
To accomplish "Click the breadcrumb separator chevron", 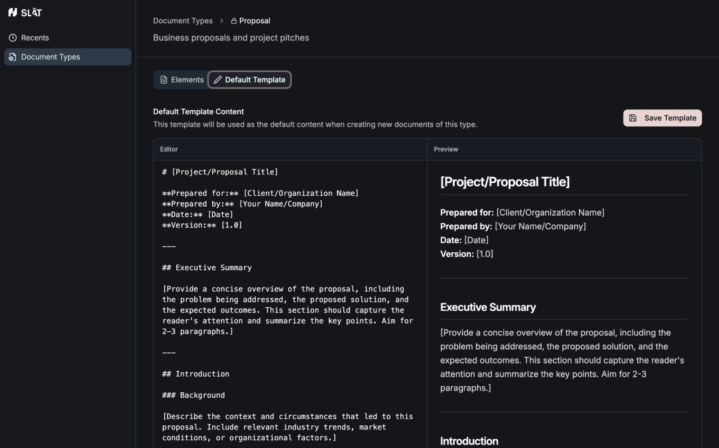I will pyautogui.click(x=221, y=20).
